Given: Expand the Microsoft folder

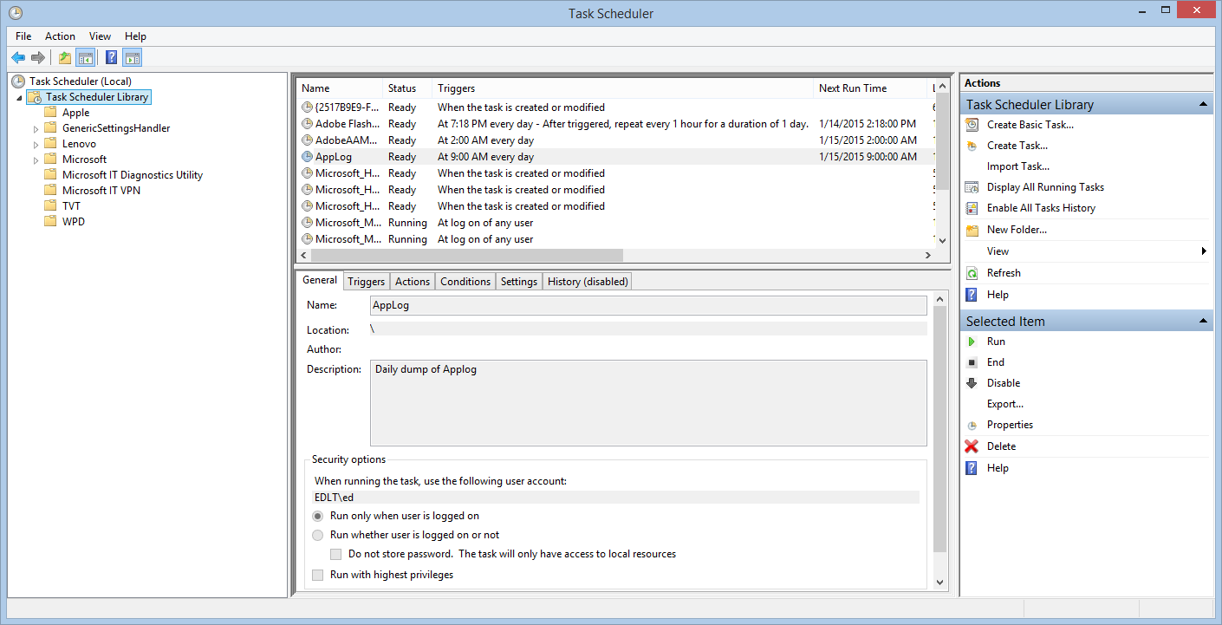Looking at the screenshot, I should point(36,160).
